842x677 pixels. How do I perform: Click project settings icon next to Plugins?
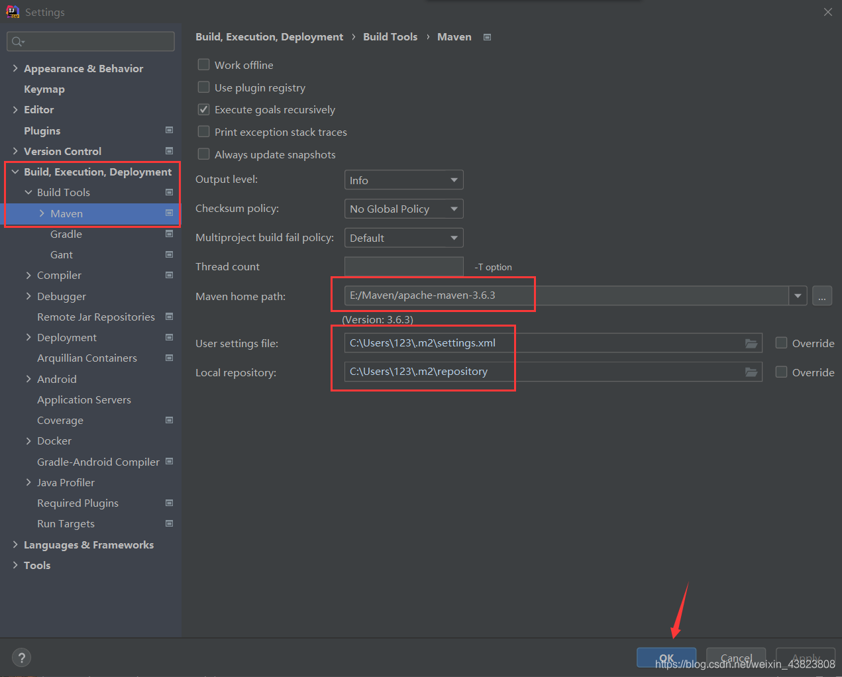[x=169, y=130]
